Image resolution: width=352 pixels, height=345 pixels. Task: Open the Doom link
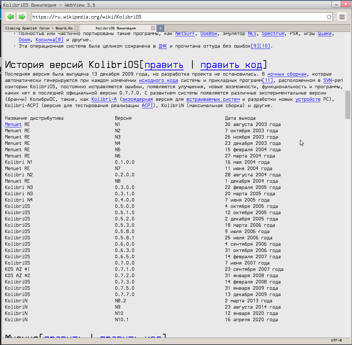(24, 40)
